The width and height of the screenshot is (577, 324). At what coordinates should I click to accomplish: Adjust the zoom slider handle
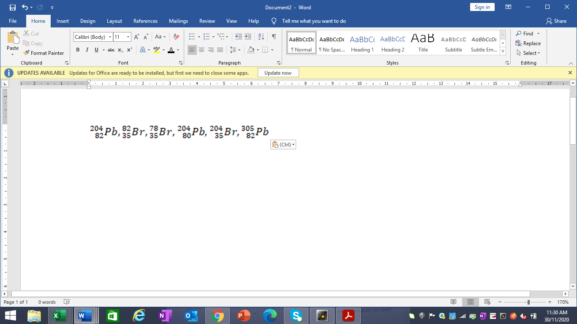pyautogui.click(x=528, y=302)
